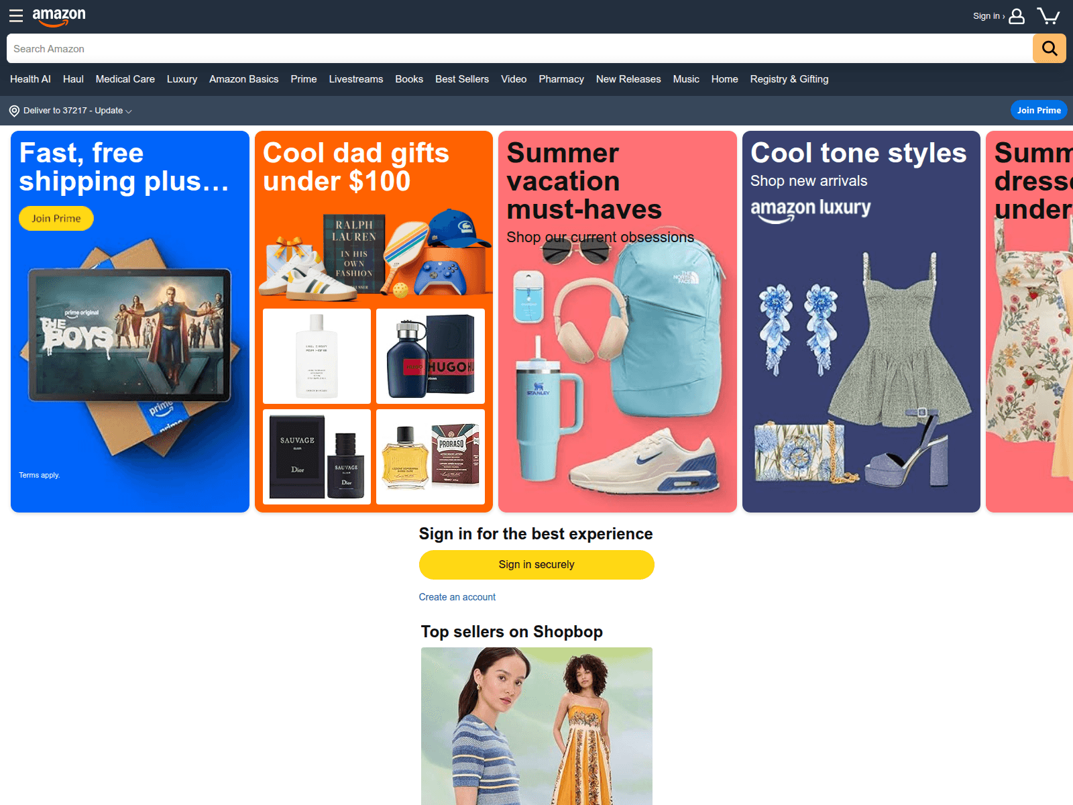Screen dimensions: 1073x805
Task: Open the Proraso aftershave product
Action: 431,457
